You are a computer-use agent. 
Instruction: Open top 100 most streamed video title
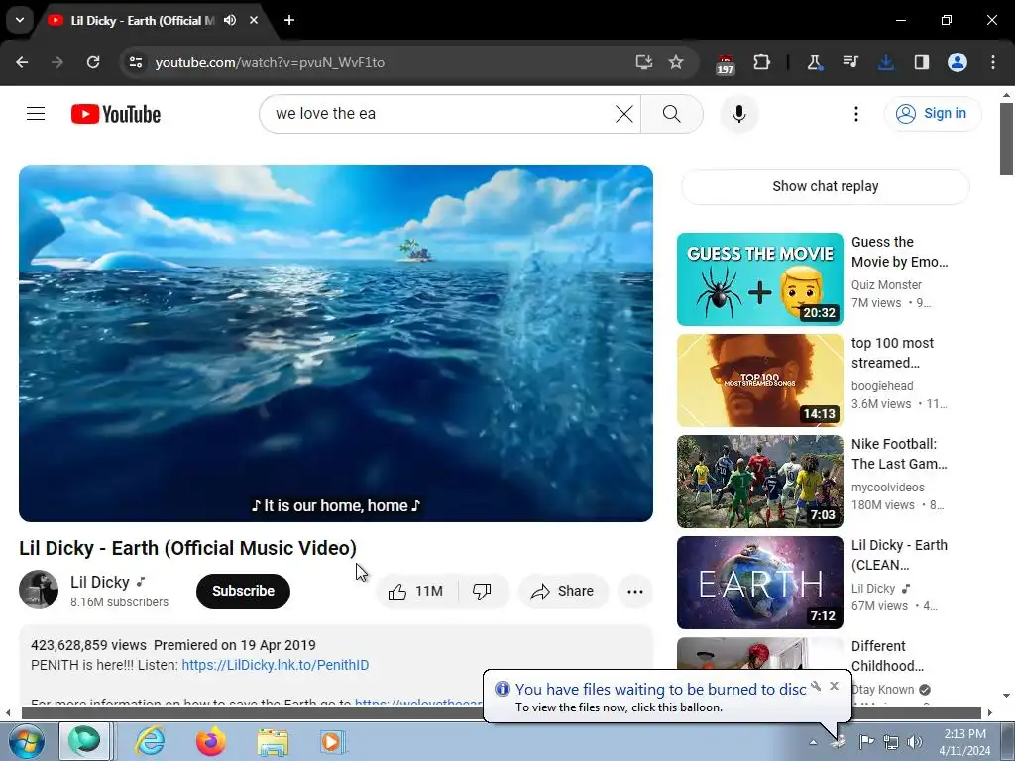(893, 353)
